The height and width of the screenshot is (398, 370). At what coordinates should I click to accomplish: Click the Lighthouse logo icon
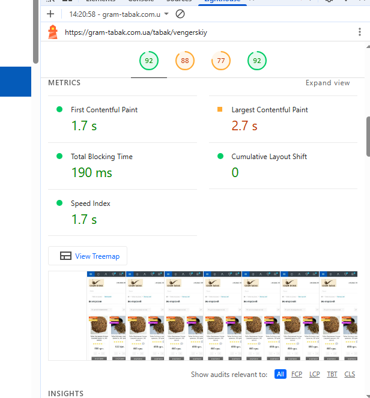click(53, 32)
